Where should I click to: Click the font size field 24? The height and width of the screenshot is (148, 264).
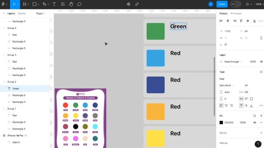(246, 86)
